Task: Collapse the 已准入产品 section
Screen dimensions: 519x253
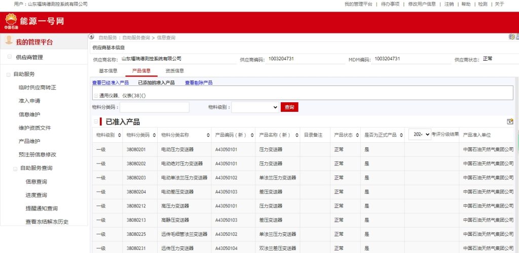Action: click(x=96, y=121)
